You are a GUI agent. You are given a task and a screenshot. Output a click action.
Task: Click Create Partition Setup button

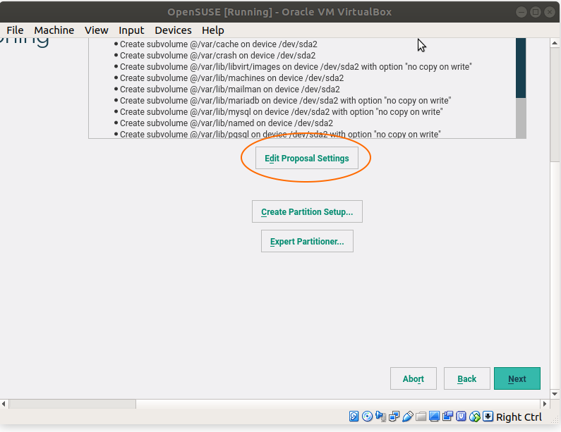click(x=307, y=211)
